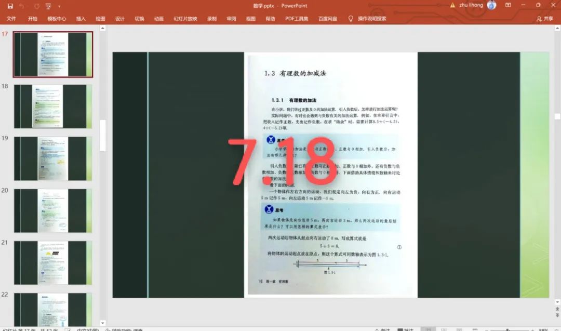This screenshot has width=561, height=331.
Task: Open the 文件 (File) menu
Action: click(x=11, y=19)
